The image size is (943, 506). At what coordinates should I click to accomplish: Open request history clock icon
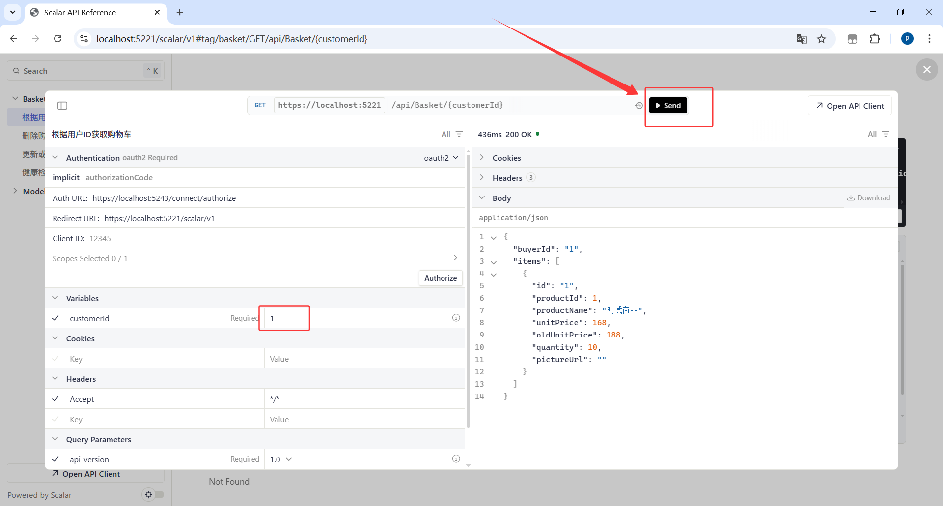click(638, 106)
